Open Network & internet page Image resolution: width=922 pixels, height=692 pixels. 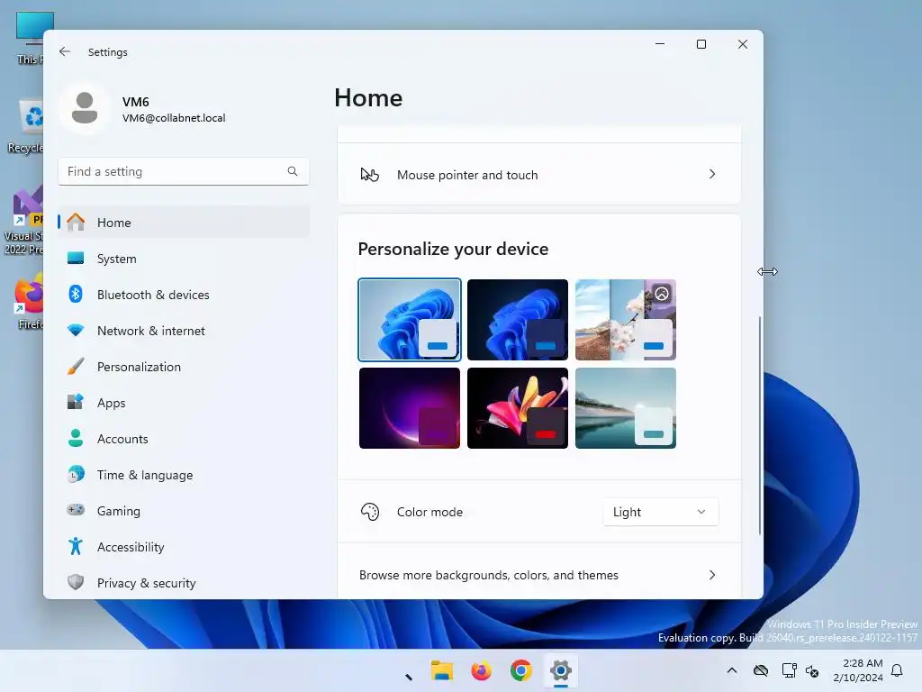[184, 331]
